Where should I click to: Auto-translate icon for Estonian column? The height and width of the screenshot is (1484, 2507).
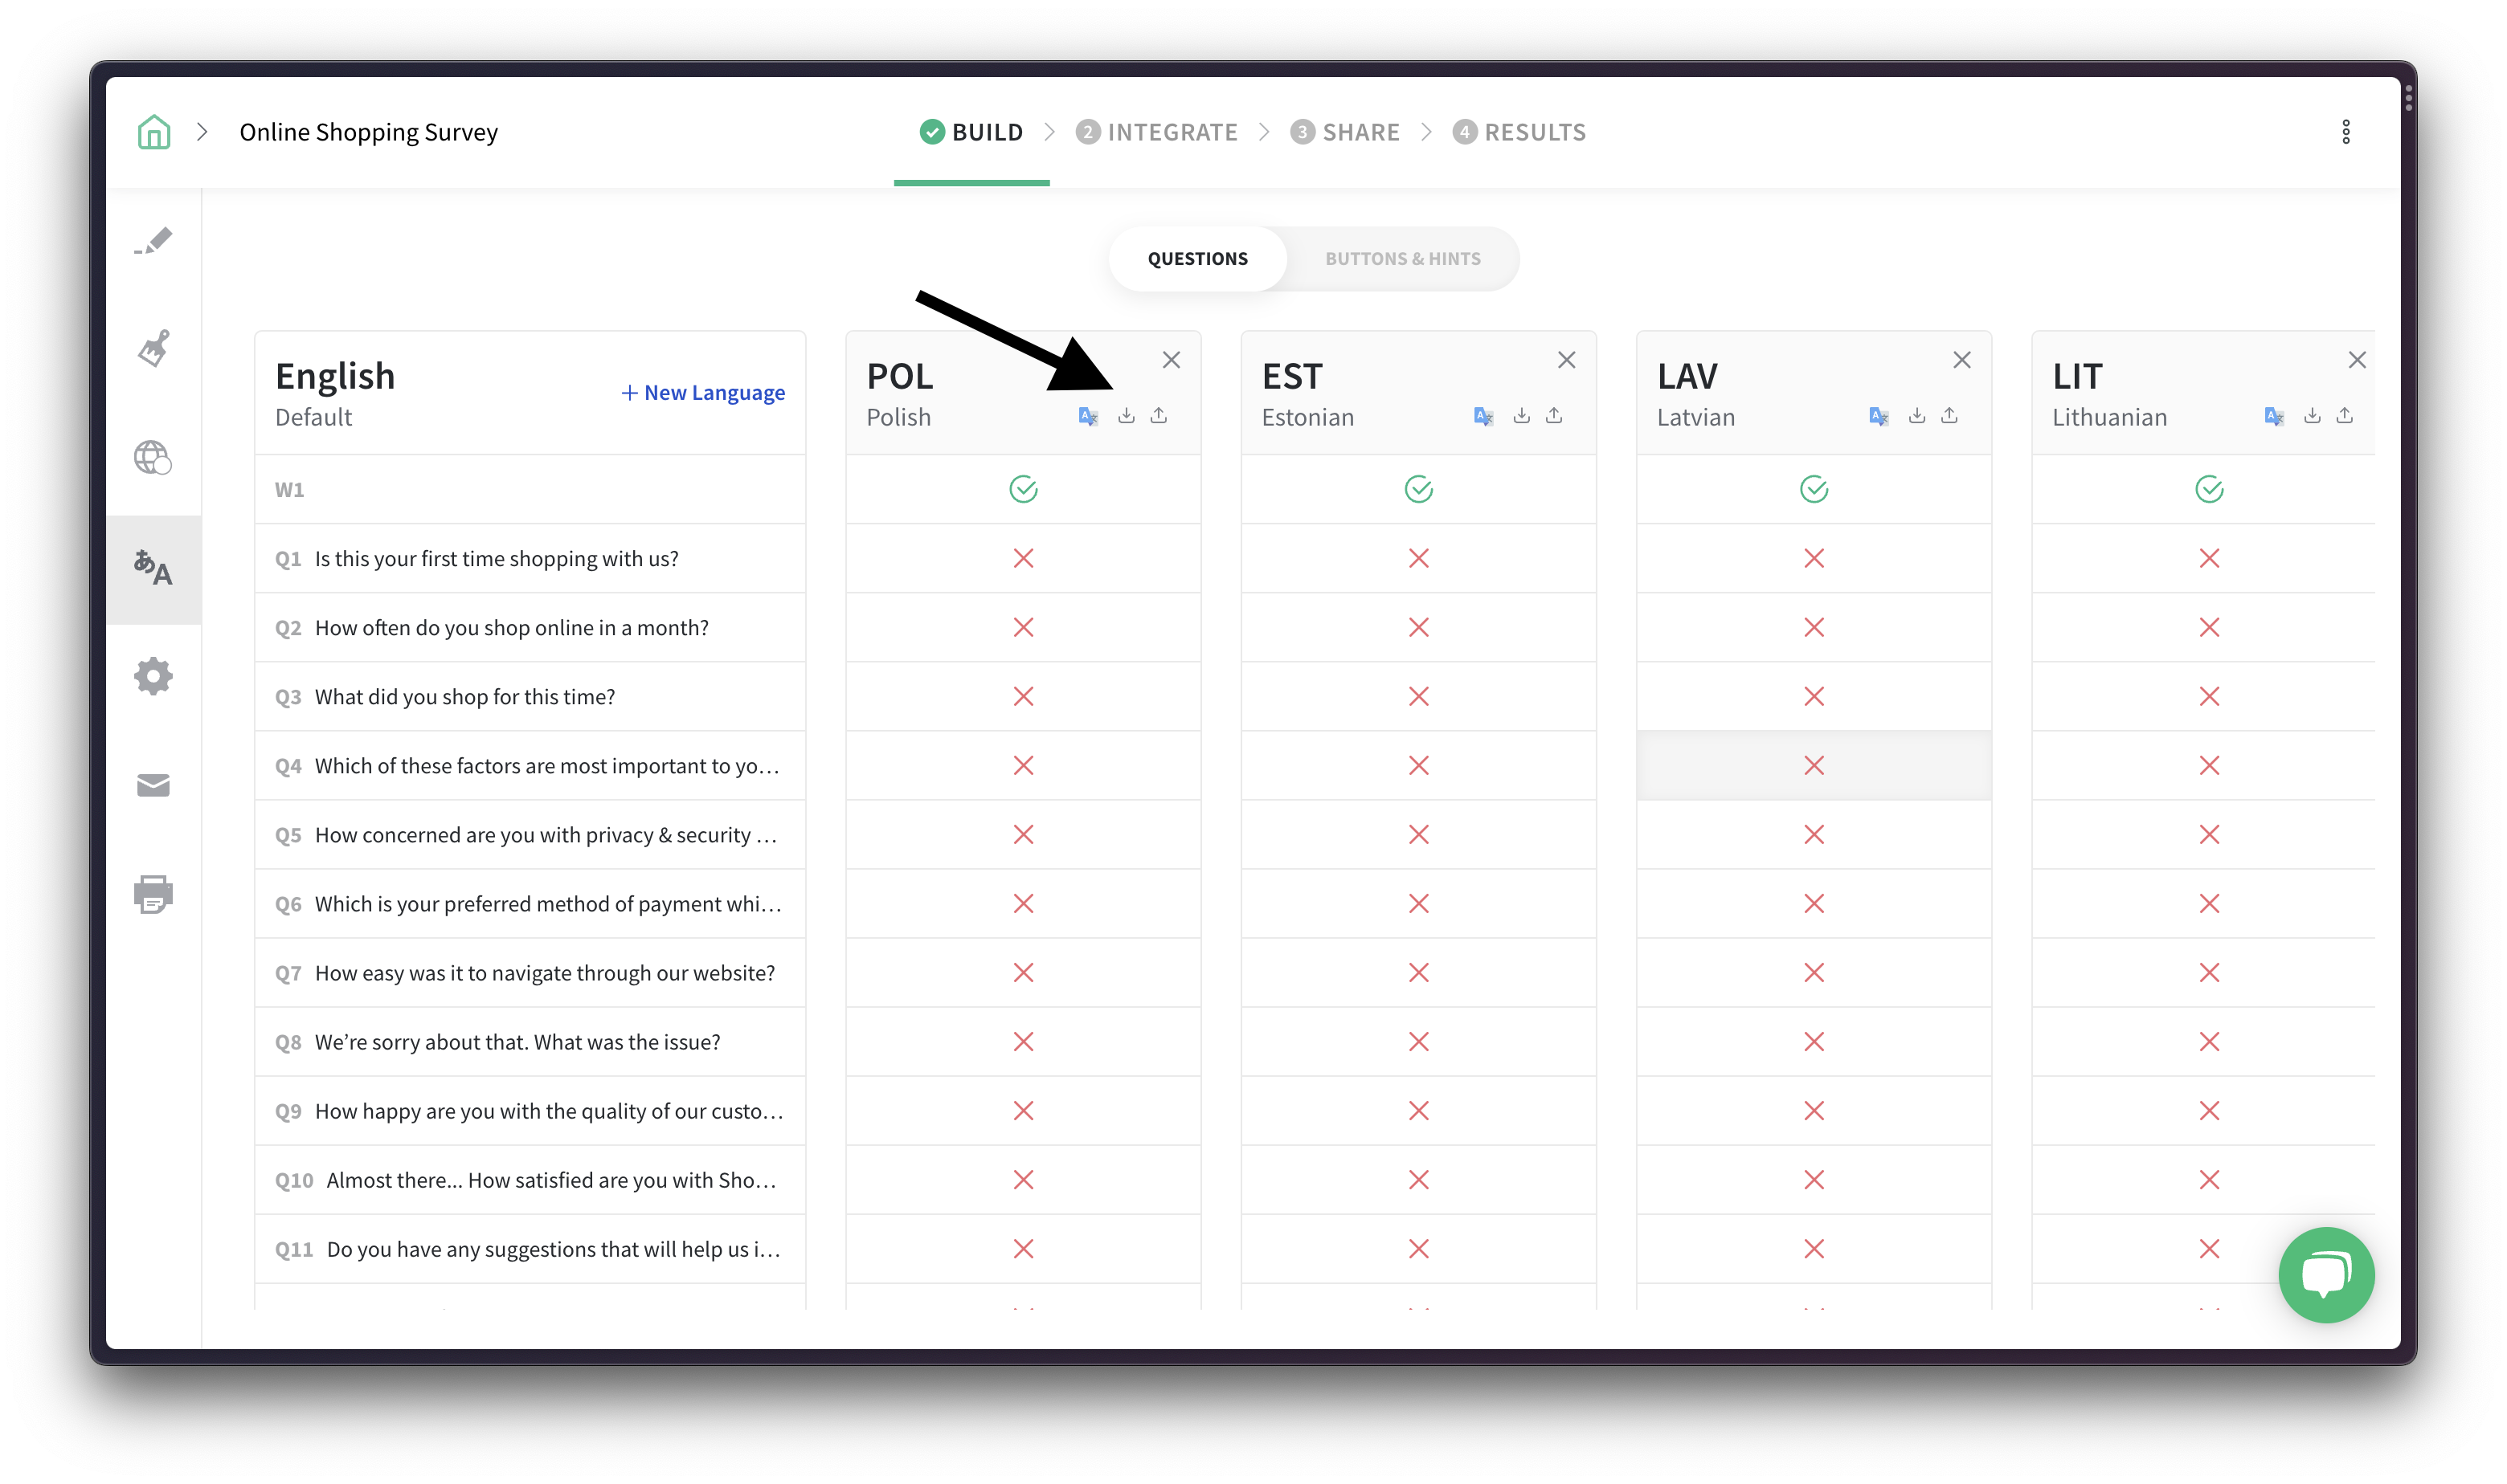coord(1483,416)
